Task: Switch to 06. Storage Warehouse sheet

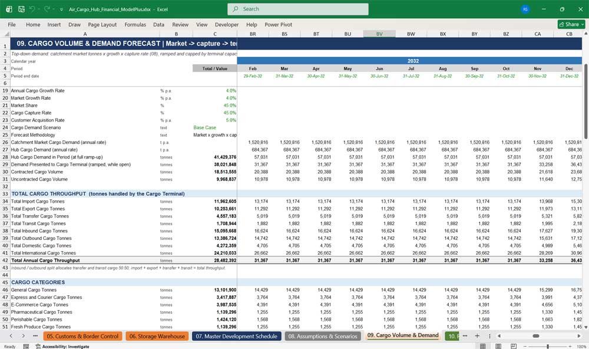Action: (157, 336)
